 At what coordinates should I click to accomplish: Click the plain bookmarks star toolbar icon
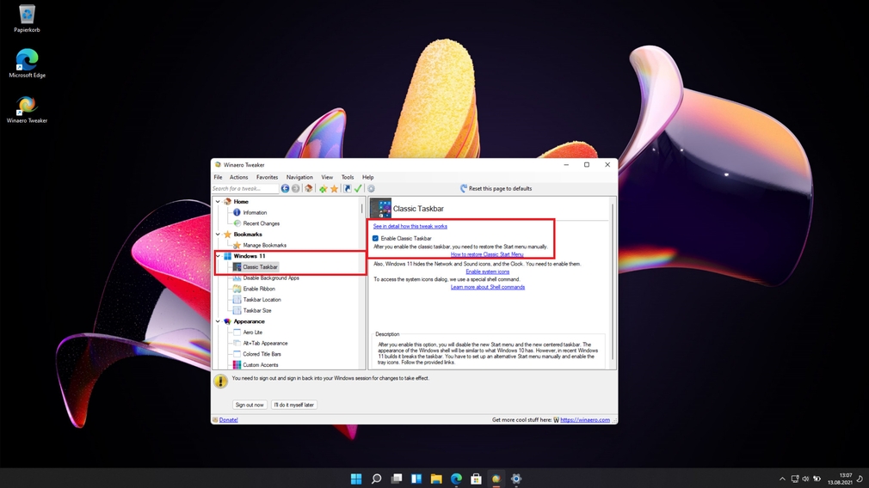tap(334, 189)
